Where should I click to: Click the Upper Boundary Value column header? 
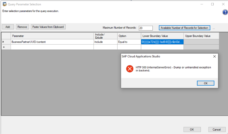coord(201,36)
